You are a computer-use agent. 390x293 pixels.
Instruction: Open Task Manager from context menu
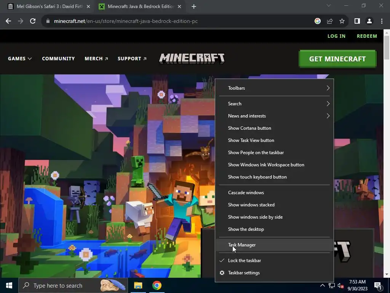274,245
